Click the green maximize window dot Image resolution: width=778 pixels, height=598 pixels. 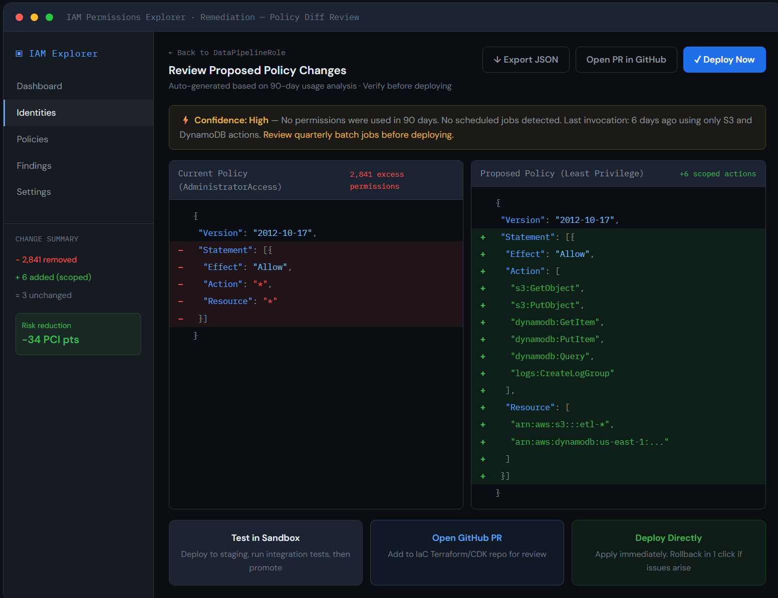pos(50,17)
